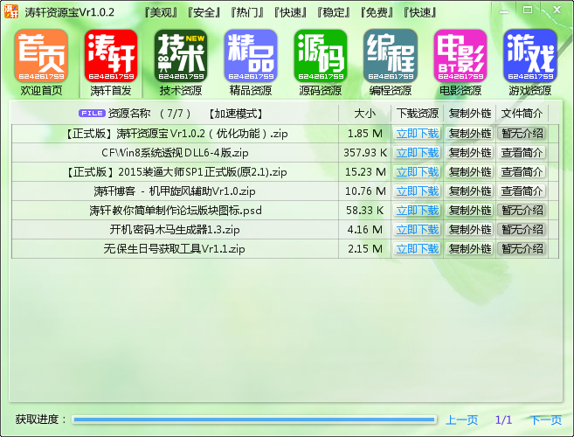This screenshot has width=574, height=437.
Task: Click the 文件简介 column header
Action: [x=522, y=114]
